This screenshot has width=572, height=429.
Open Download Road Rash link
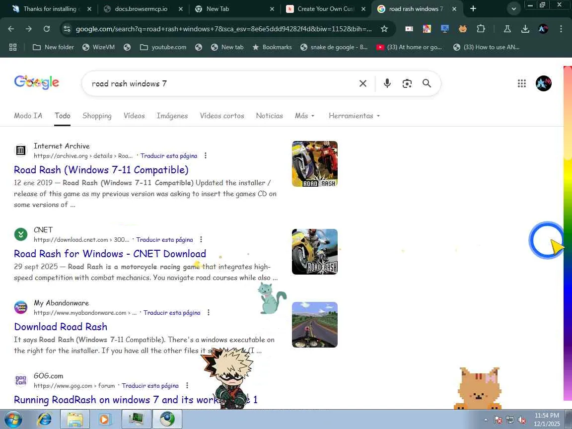pyautogui.click(x=61, y=327)
